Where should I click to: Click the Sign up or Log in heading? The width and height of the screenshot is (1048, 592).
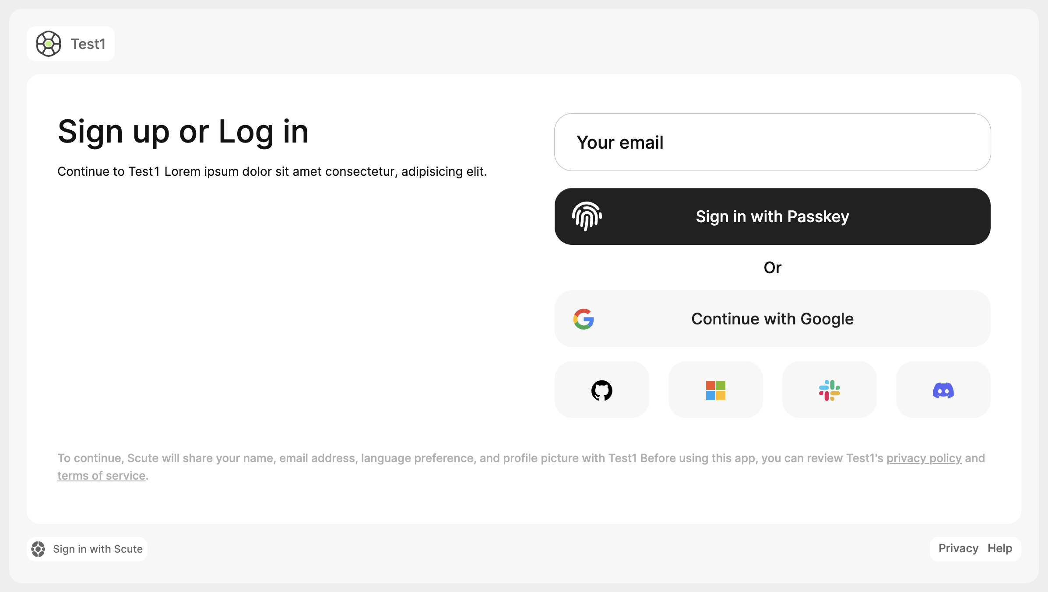(183, 132)
